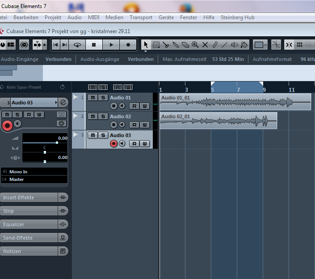Start playback with the Play button

coord(111,45)
